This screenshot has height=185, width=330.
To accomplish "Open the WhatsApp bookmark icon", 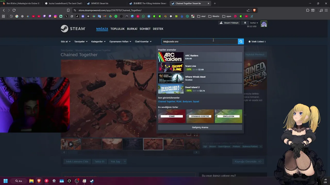I will [x=143, y=16].
